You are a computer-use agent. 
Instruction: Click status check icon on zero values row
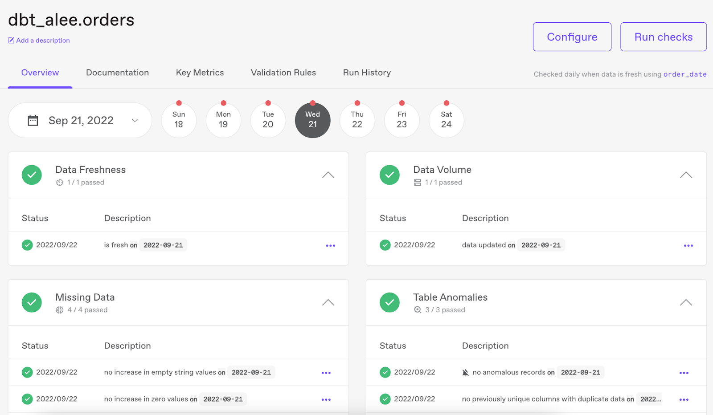point(27,399)
